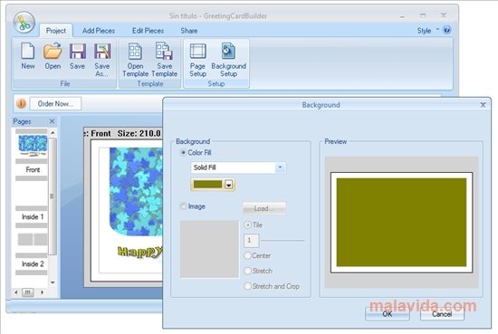Viewport: 498px width, 334px height.
Task: Select the Image background radio option
Action: coord(183,206)
